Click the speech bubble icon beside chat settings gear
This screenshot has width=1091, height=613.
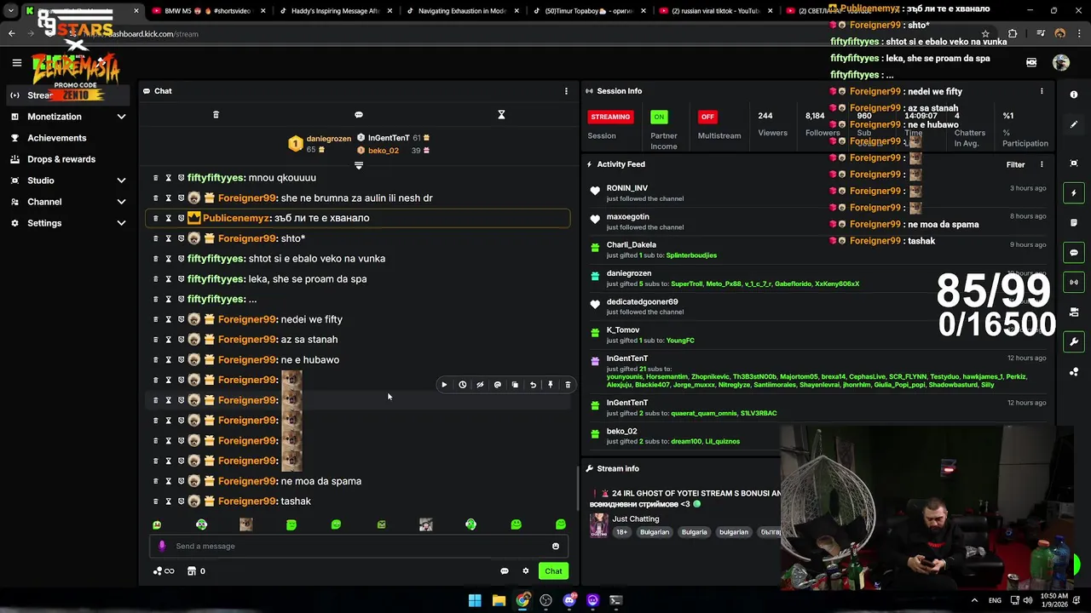[x=505, y=571]
